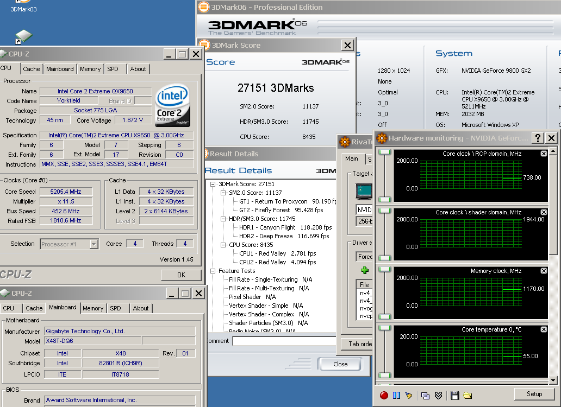This screenshot has width=561, height=407.
Task: Click the Tab order button in RivaTuner
Action: (x=357, y=344)
